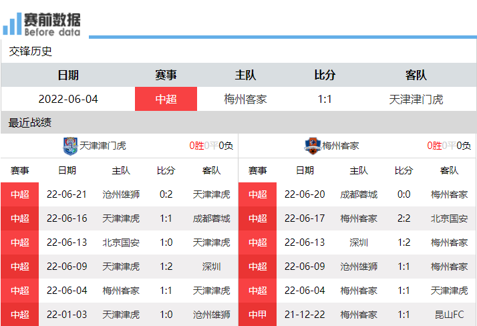This screenshot has height=326, width=477.
Task: Click the 中超 tag for 22-01-03 match
Action: tap(20, 315)
